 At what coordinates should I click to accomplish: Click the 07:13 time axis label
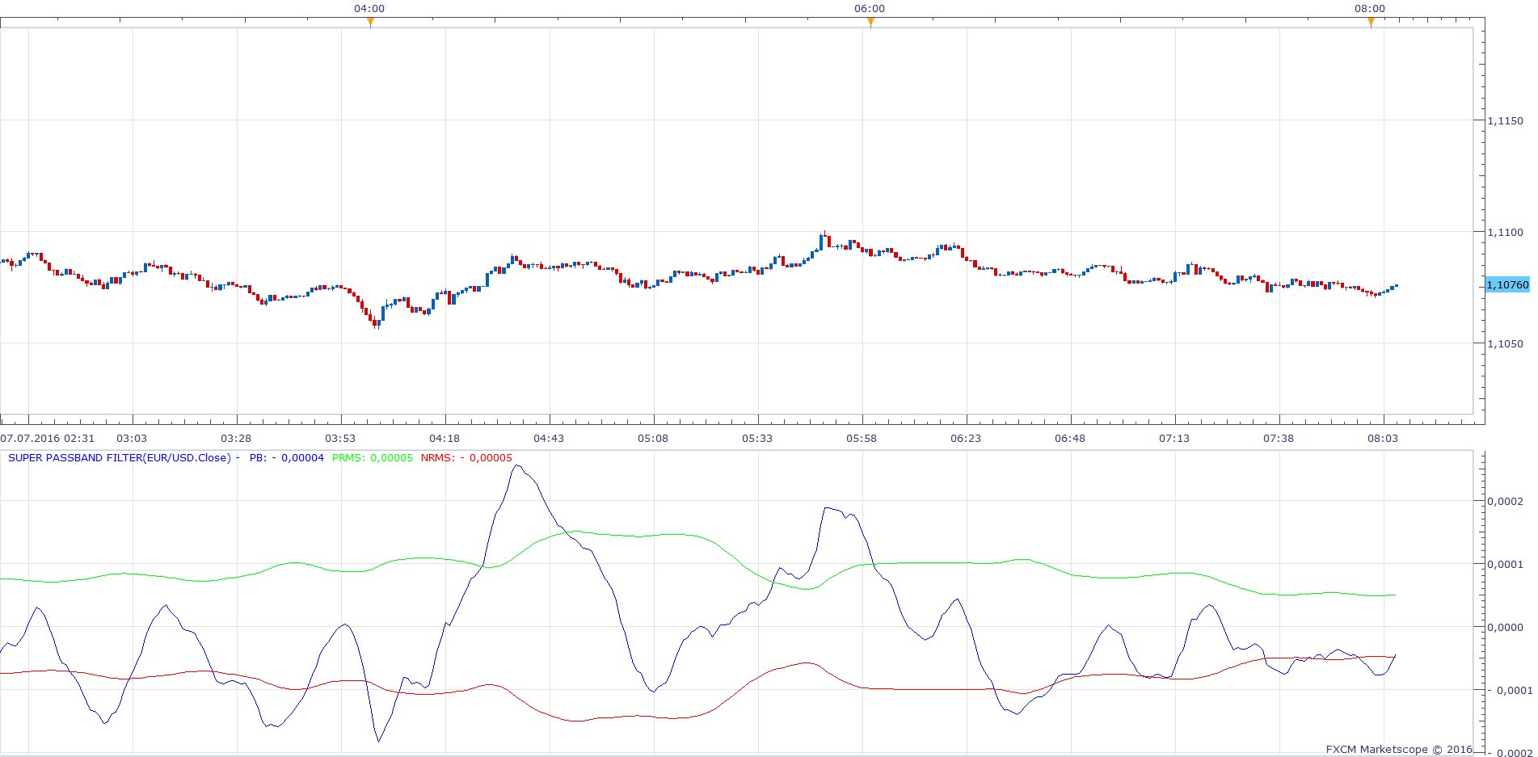tap(1174, 439)
